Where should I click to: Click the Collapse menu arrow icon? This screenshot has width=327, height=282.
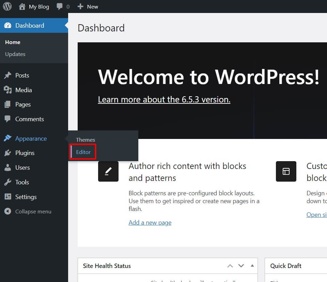tap(8, 211)
